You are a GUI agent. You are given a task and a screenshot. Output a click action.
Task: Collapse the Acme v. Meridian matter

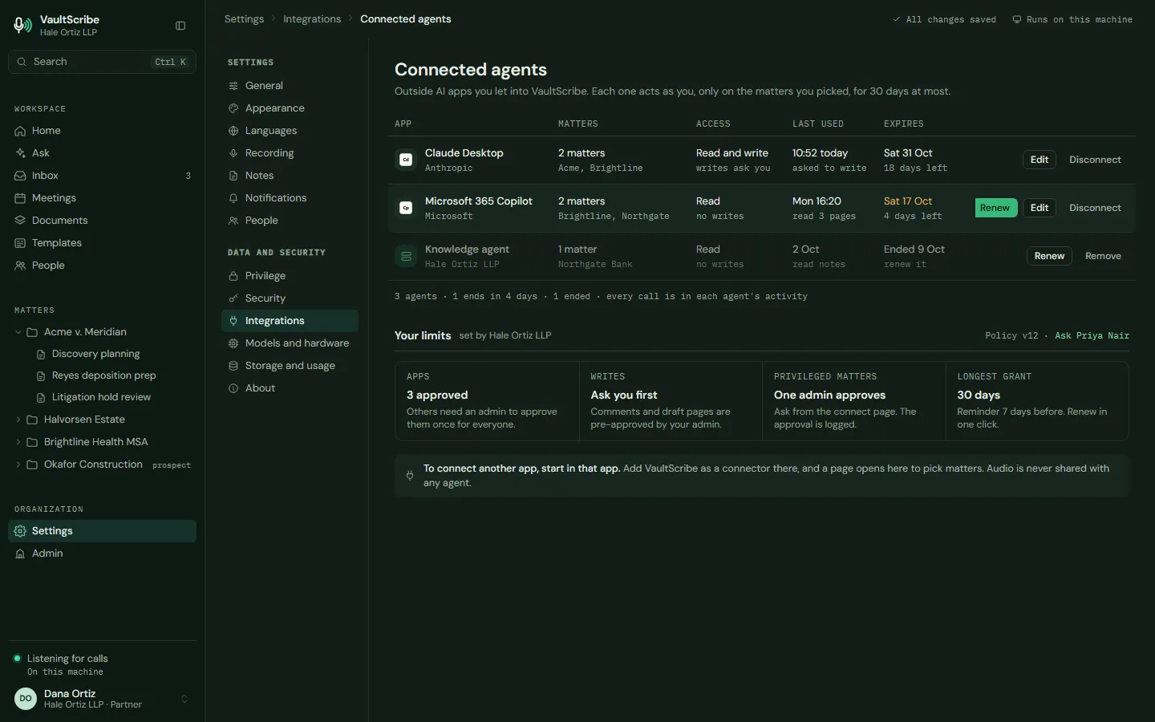(x=18, y=332)
